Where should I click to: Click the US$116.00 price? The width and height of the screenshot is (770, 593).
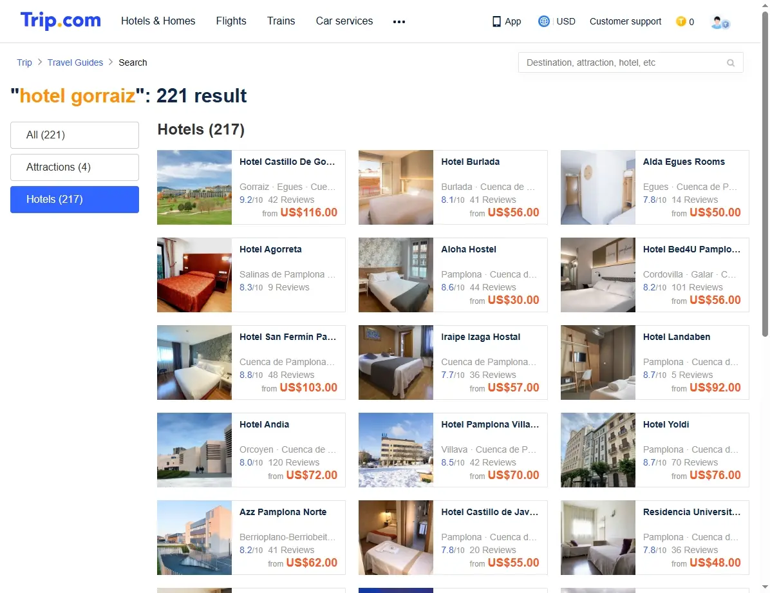[x=309, y=212]
